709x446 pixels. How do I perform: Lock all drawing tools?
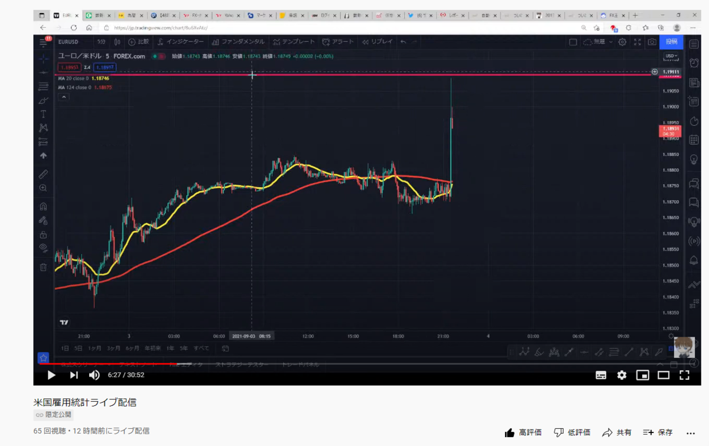click(43, 235)
